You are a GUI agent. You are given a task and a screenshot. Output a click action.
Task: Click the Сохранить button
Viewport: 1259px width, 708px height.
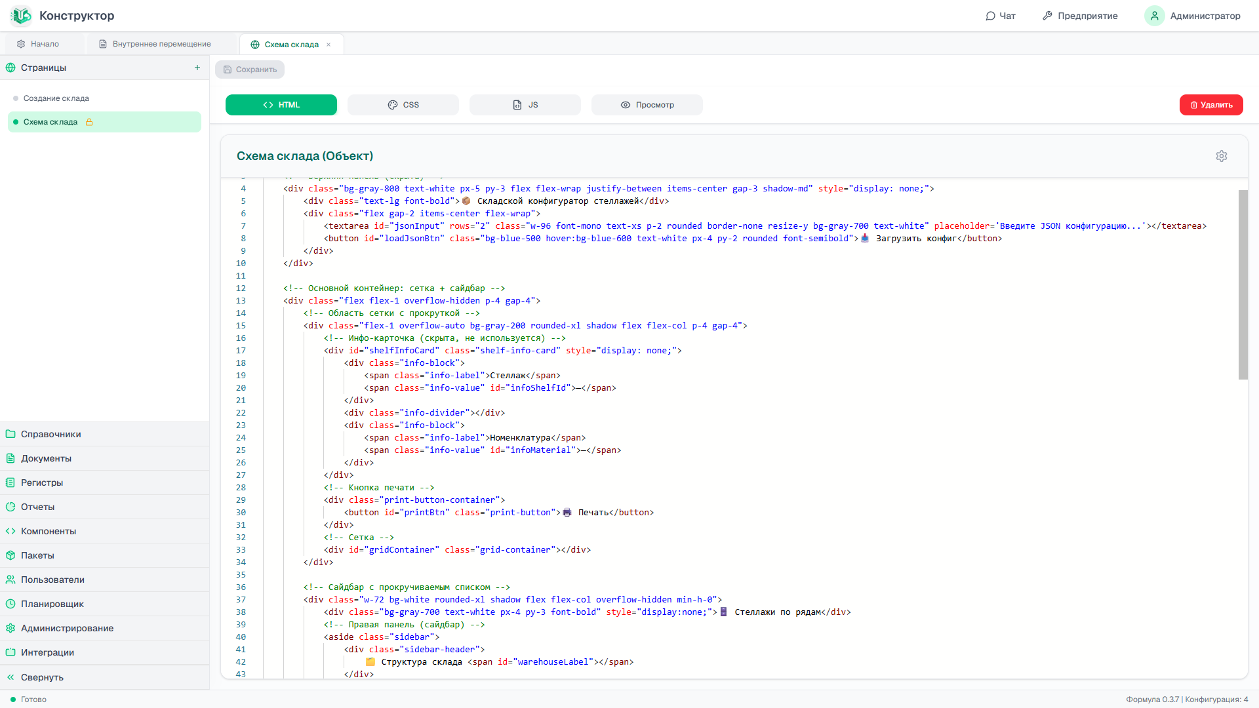[250, 69]
